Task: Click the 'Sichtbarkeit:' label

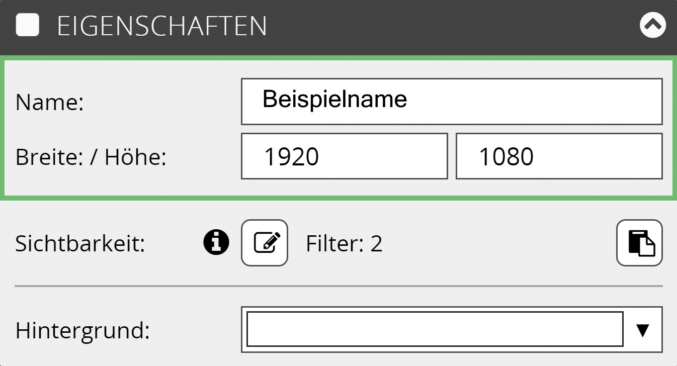Action: pos(80,244)
